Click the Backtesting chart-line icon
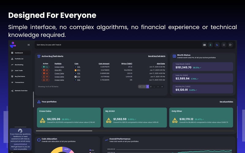Screen dimensions: 245x153 (12, 65)
